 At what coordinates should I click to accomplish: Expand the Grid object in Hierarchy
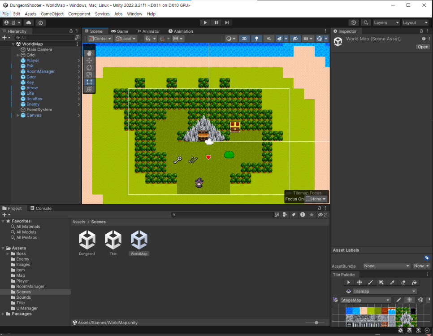point(18,55)
